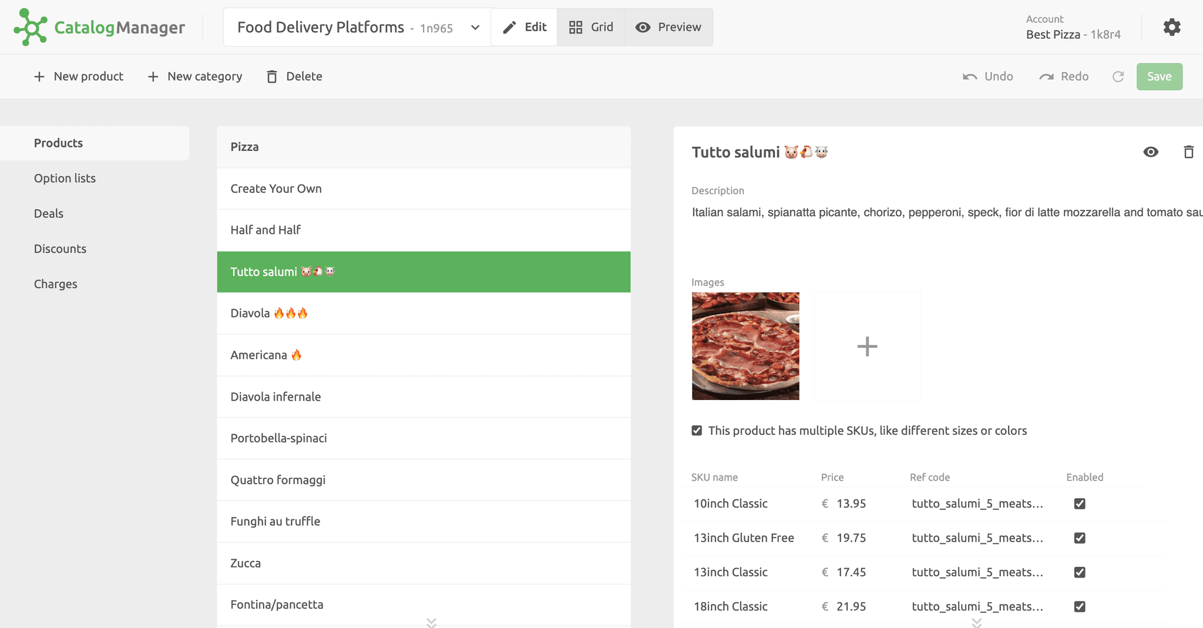
Task: Uncheck the multiple SKUs checkbox
Action: 696,430
